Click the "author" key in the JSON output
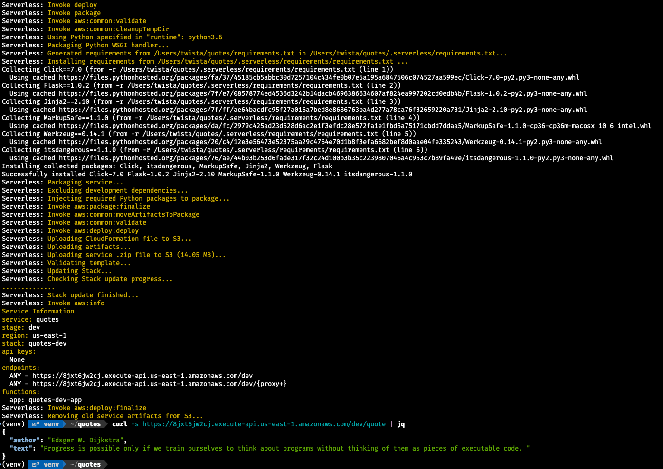663x469 pixels. click(27, 440)
